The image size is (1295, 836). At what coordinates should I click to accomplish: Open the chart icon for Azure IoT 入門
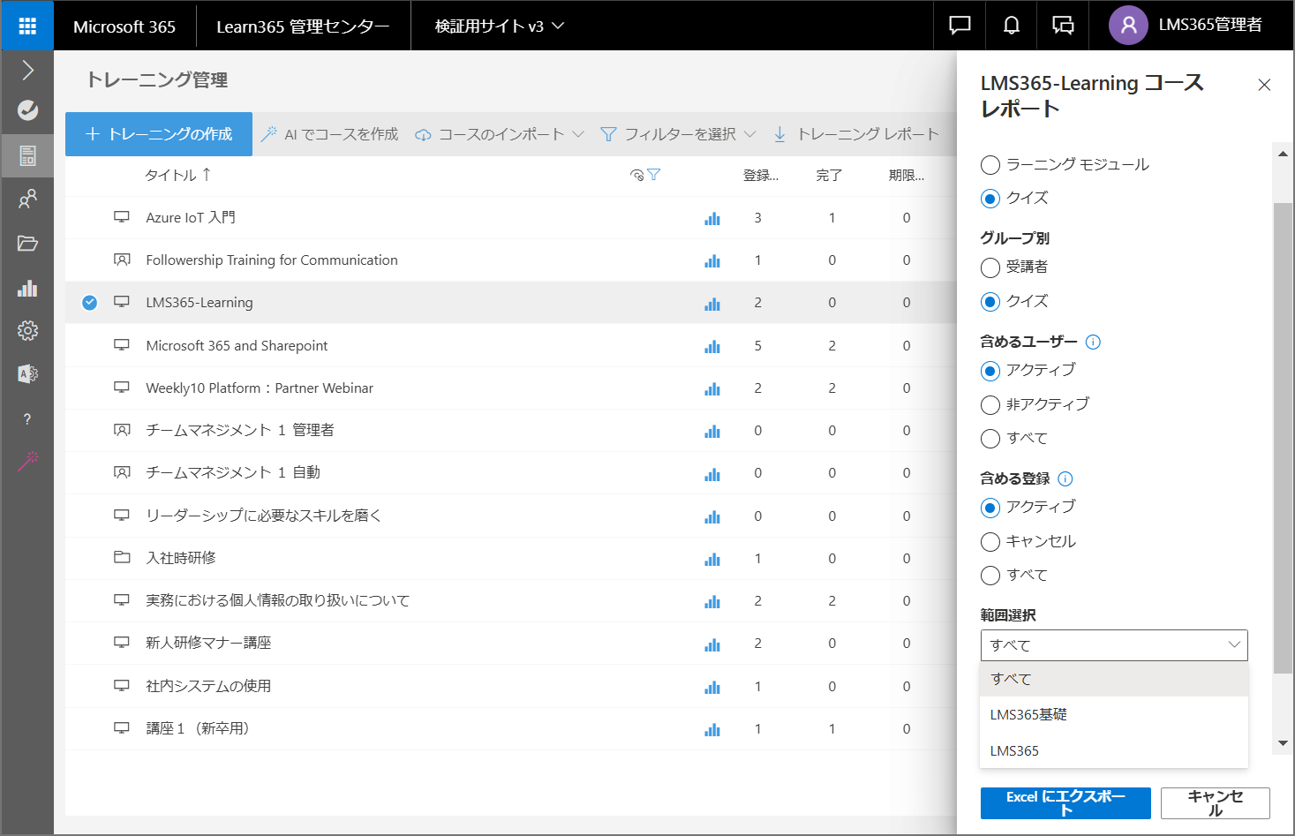(x=712, y=218)
